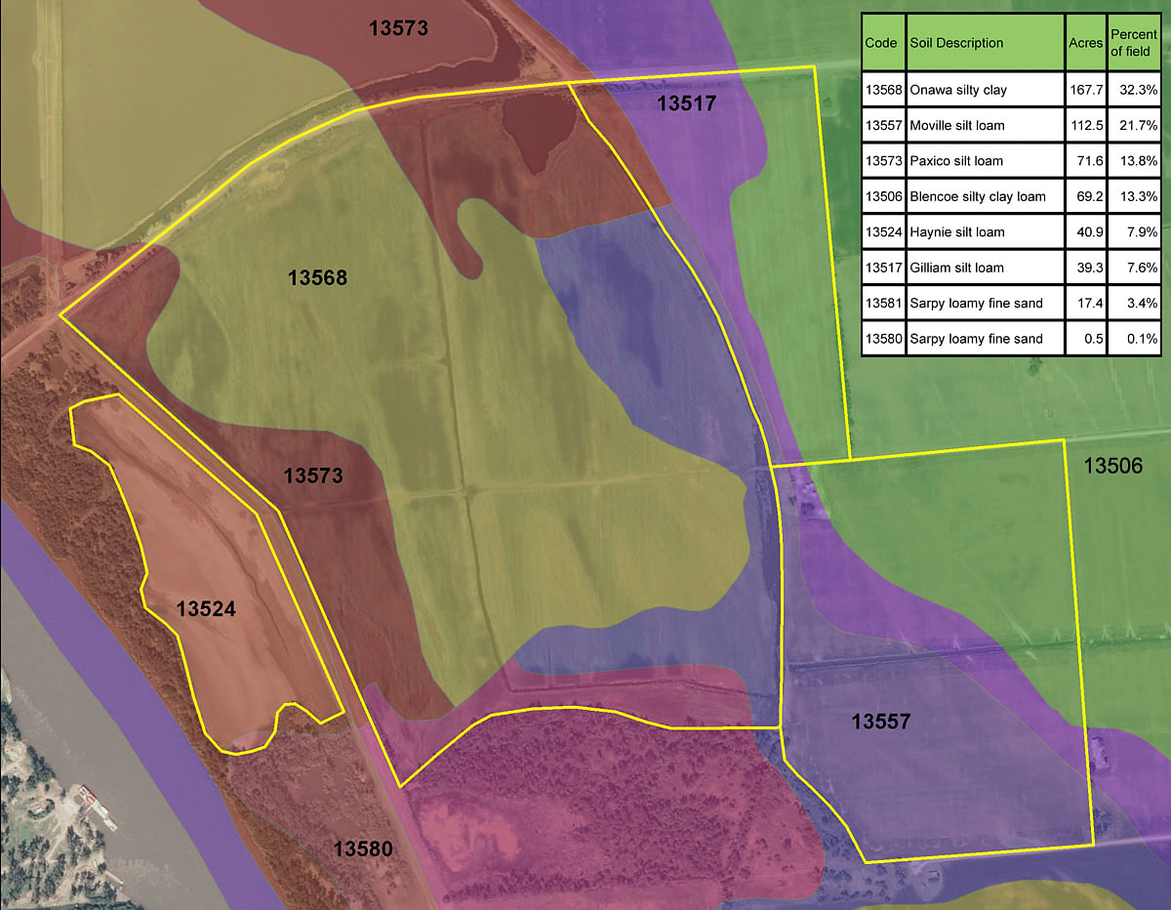The height and width of the screenshot is (910, 1171).
Task: Click the 13557 label on the map
Action: coord(880,722)
